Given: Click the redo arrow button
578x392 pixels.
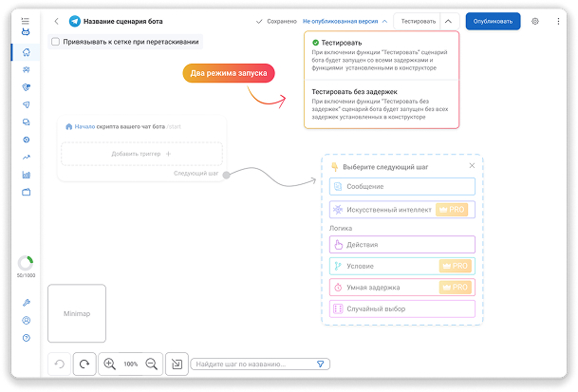Looking at the screenshot, I should point(84,364).
